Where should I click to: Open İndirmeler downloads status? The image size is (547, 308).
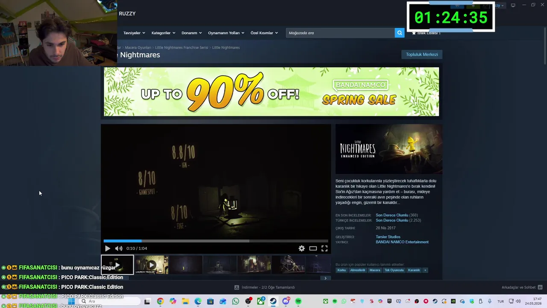265,287
